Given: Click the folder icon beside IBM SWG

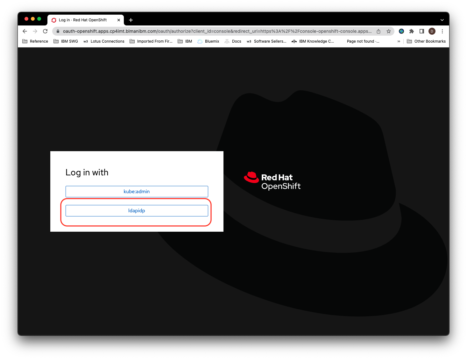Looking at the screenshot, I should tap(56, 41).
